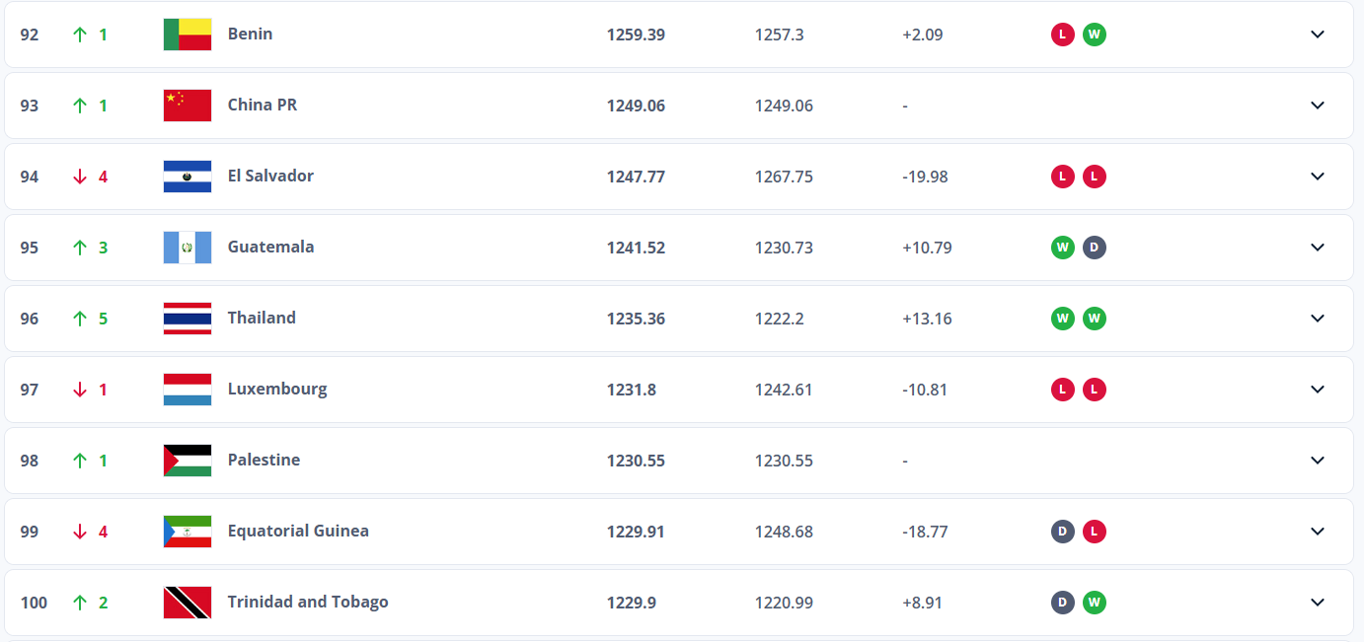Click the Trinidad and Tobago flag

[x=188, y=603]
